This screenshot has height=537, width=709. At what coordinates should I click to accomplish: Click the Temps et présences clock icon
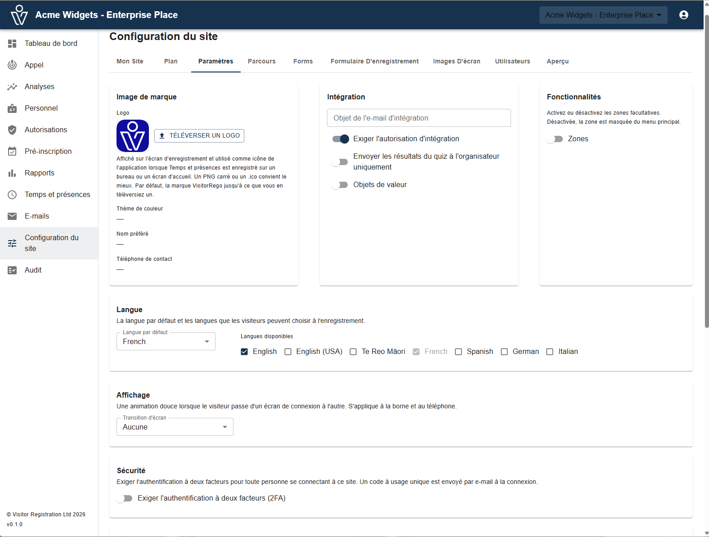[12, 194]
